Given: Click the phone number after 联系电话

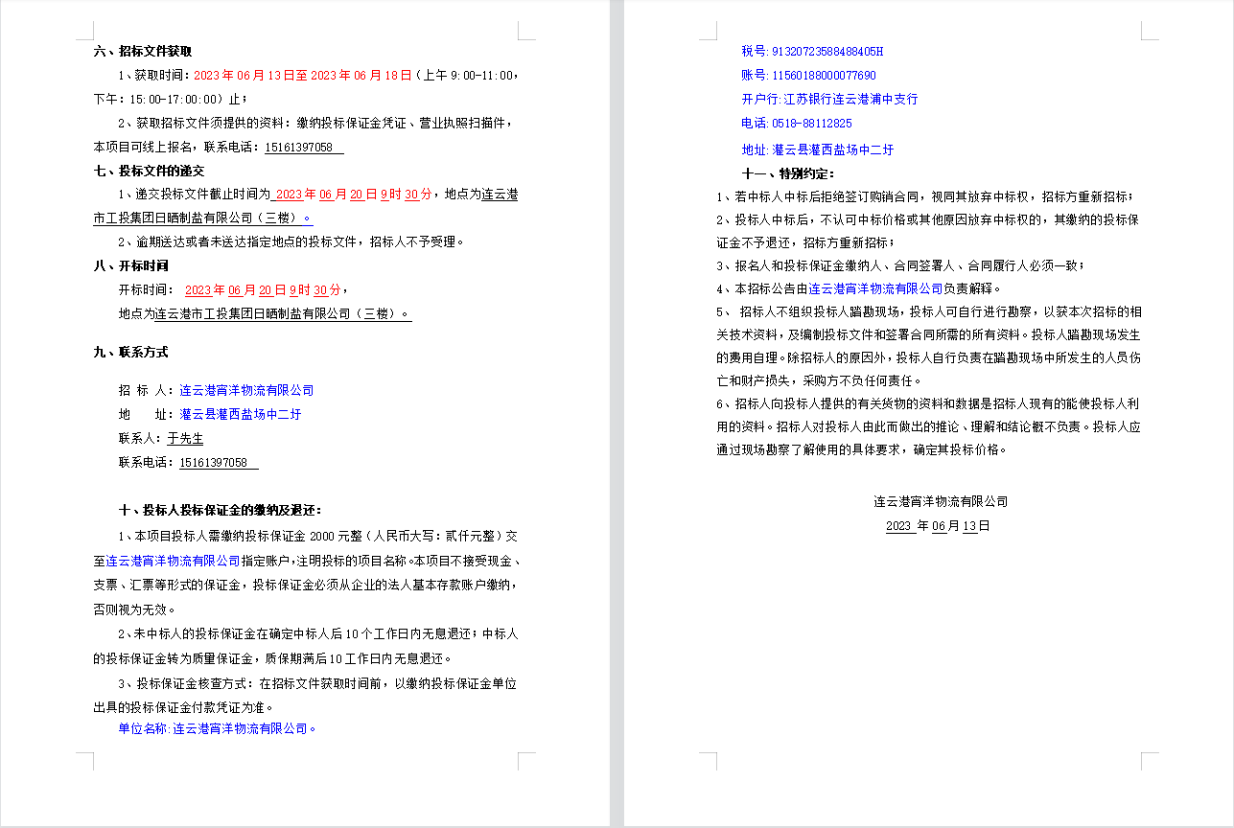Looking at the screenshot, I should [218, 463].
